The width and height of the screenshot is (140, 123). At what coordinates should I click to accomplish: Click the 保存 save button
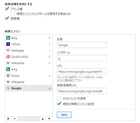click(64, 115)
